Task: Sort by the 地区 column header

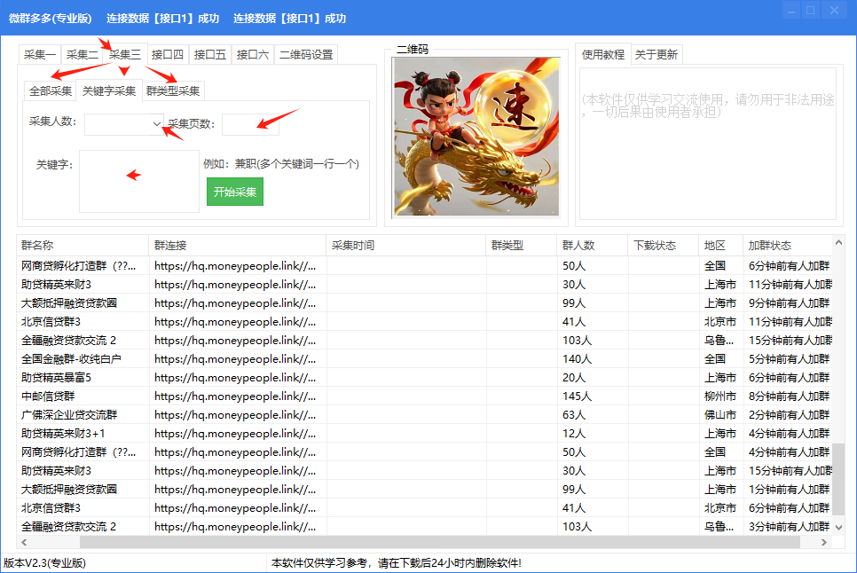Action: coord(721,246)
